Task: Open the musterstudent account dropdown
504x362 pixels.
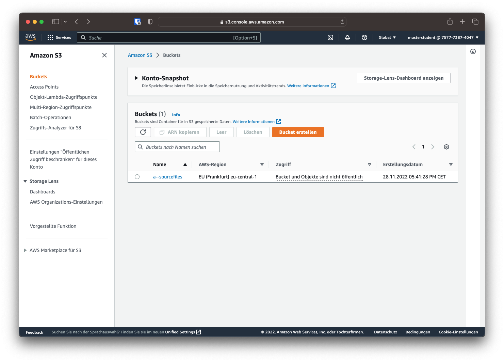Action: coord(443,37)
